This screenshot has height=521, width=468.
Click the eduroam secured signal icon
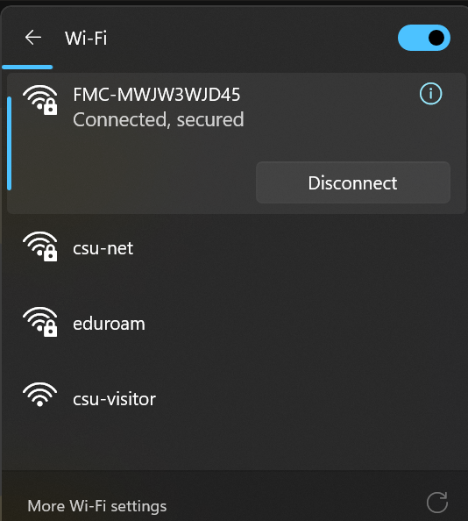point(40,322)
